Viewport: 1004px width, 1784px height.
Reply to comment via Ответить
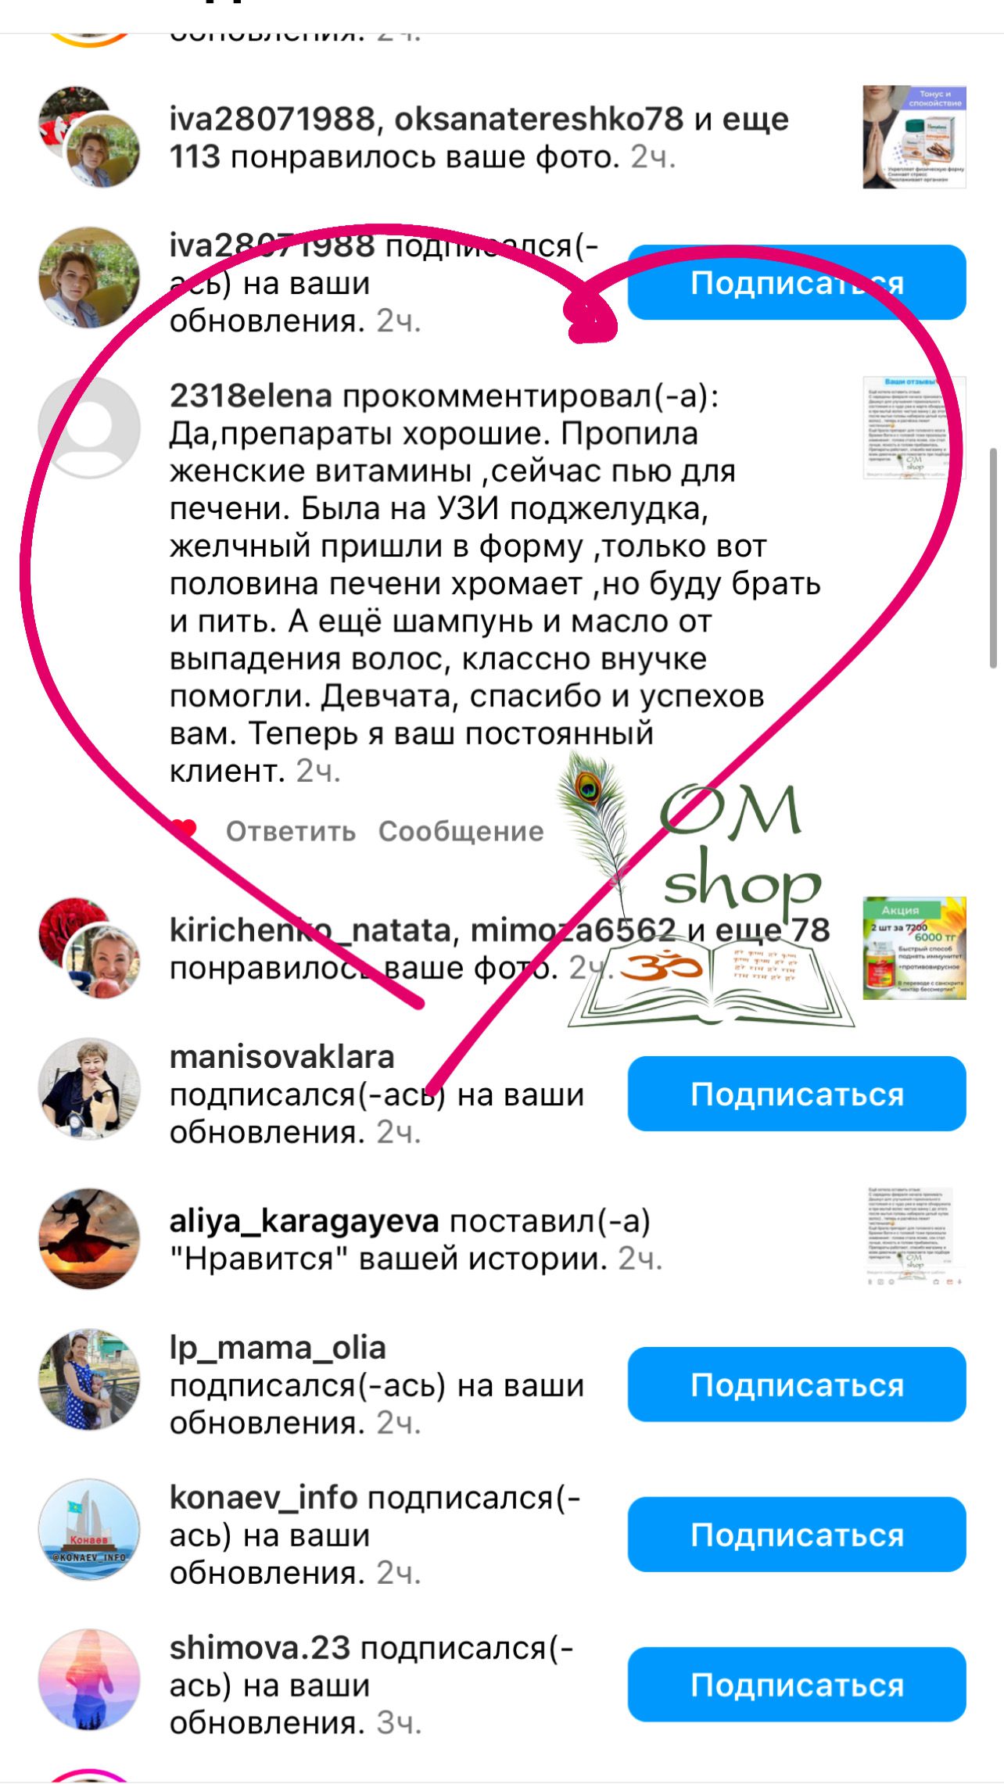(x=291, y=831)
